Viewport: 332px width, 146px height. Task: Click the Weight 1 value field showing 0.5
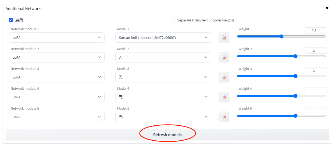(x=316, y=31)
